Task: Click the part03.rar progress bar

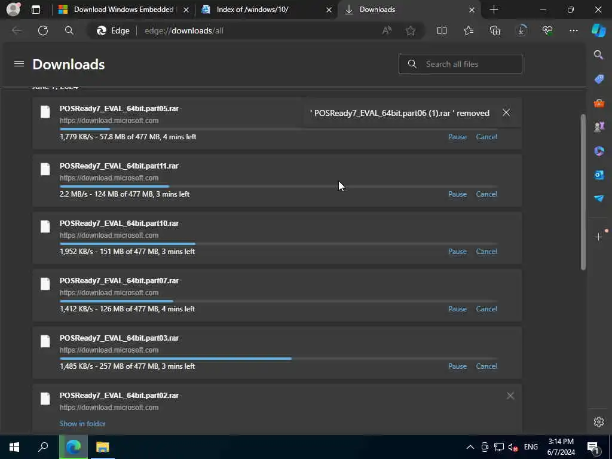Action: (279, 359)
